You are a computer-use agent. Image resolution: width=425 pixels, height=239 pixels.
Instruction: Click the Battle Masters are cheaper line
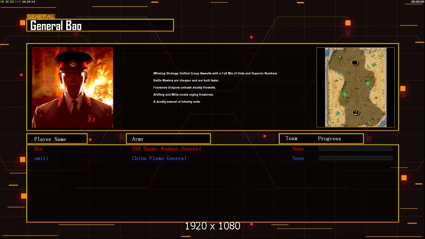pos(186,80)
